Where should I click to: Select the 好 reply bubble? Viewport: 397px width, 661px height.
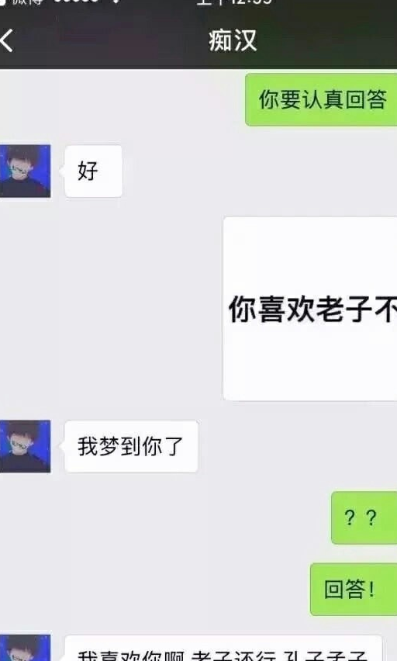coord(94,171)
